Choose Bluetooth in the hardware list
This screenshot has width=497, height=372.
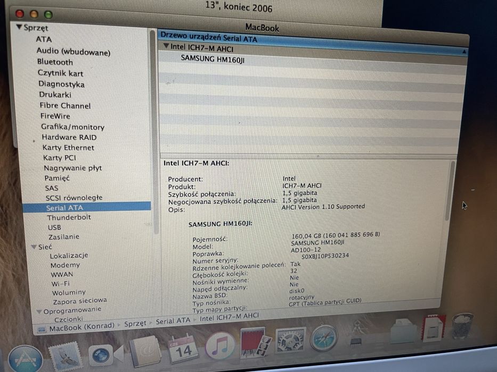[x=55, y=62]
